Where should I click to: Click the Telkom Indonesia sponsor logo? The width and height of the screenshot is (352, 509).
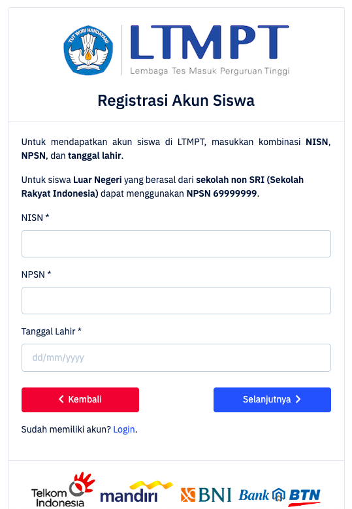pos(63,490)
